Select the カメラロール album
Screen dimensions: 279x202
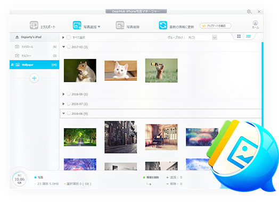[34, 47]
